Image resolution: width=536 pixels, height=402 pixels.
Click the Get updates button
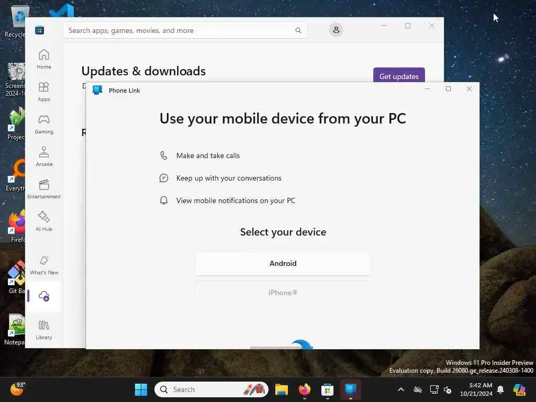click(x=399, y=76)
